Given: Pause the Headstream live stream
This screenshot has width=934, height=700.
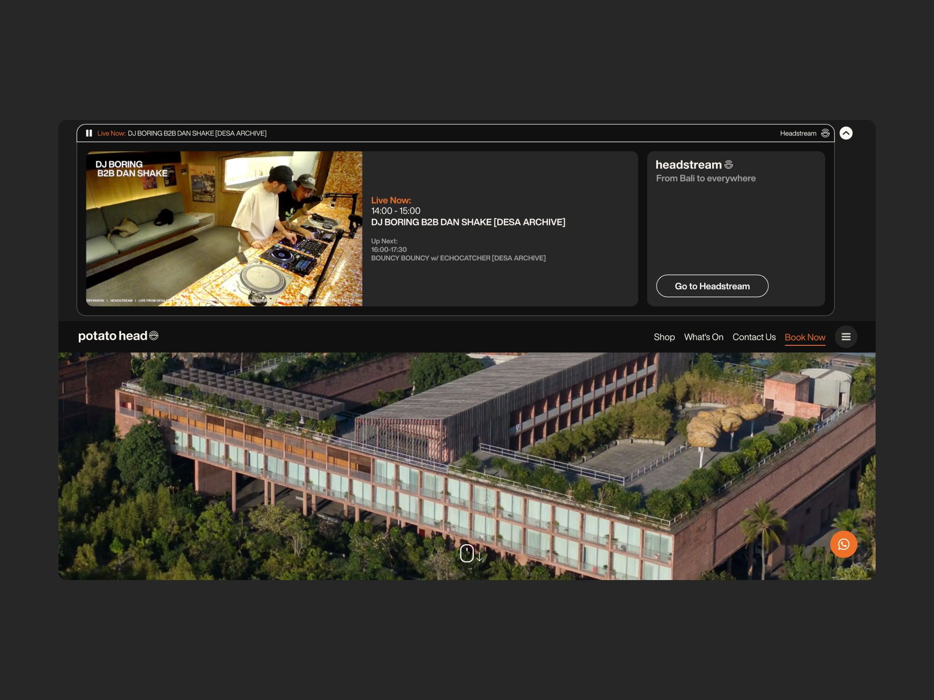Looking at the screenshot, I should [89, 133].
